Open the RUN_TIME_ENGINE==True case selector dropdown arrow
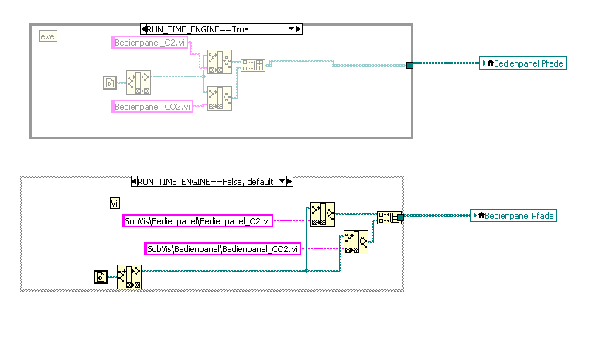This screenshot has height=345, width=589. tap(291, 29)
